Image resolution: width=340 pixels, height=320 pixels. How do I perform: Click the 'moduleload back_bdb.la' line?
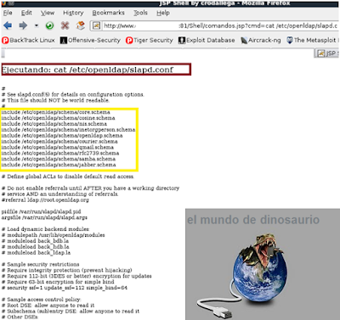coord(35,241)
